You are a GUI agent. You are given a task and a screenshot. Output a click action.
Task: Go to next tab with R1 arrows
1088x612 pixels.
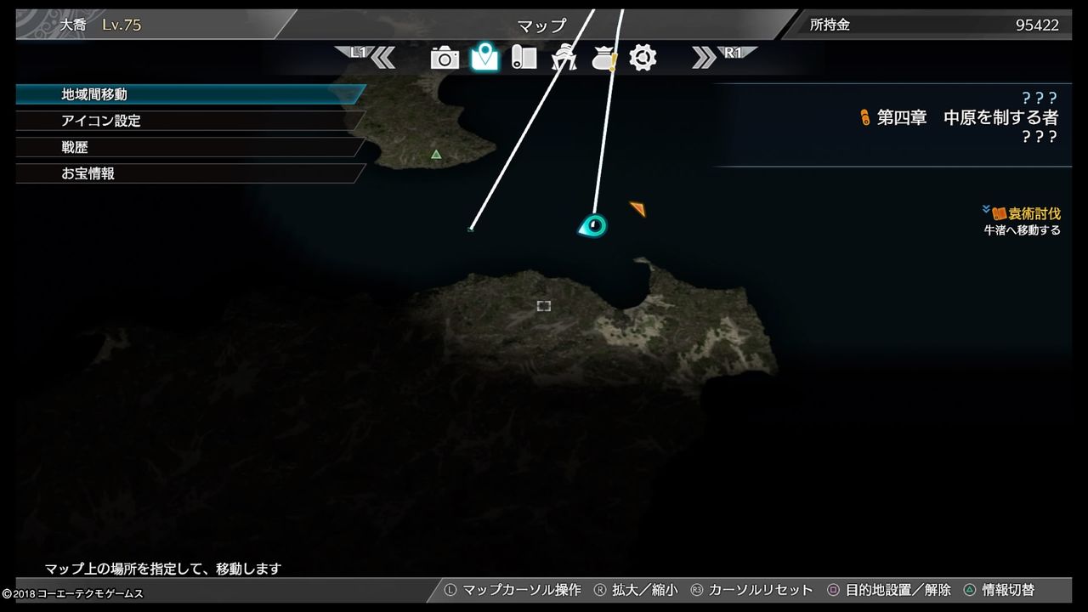[x=723, y=56]
